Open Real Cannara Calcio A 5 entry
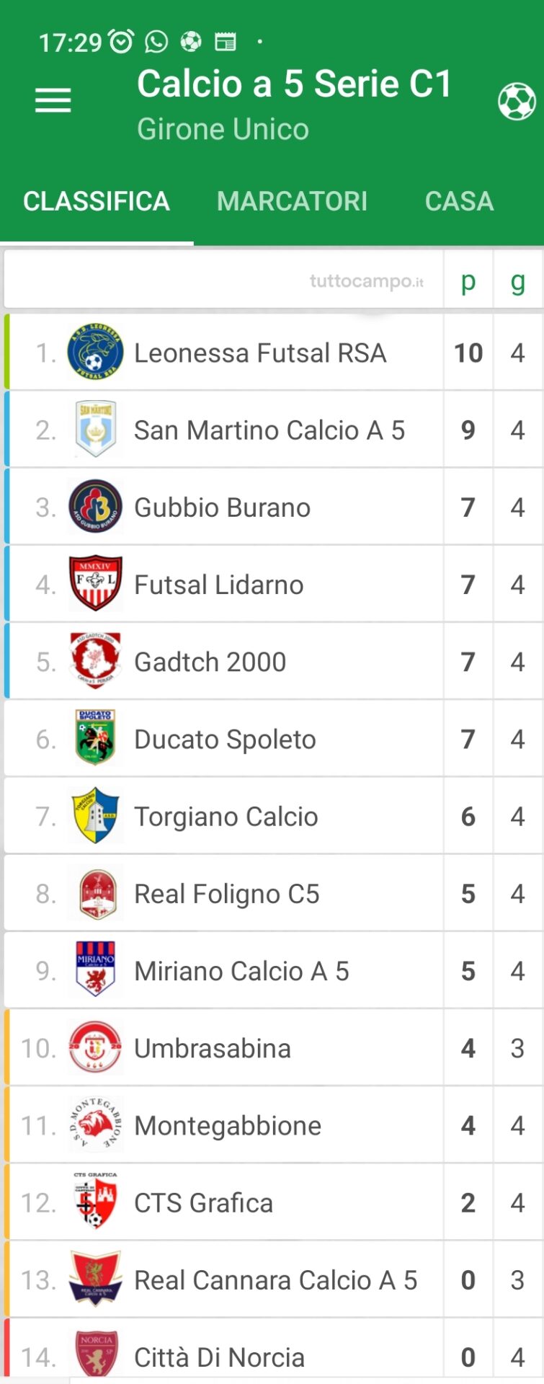Screen dimensions: 544x1384 tap(274, 1279)
